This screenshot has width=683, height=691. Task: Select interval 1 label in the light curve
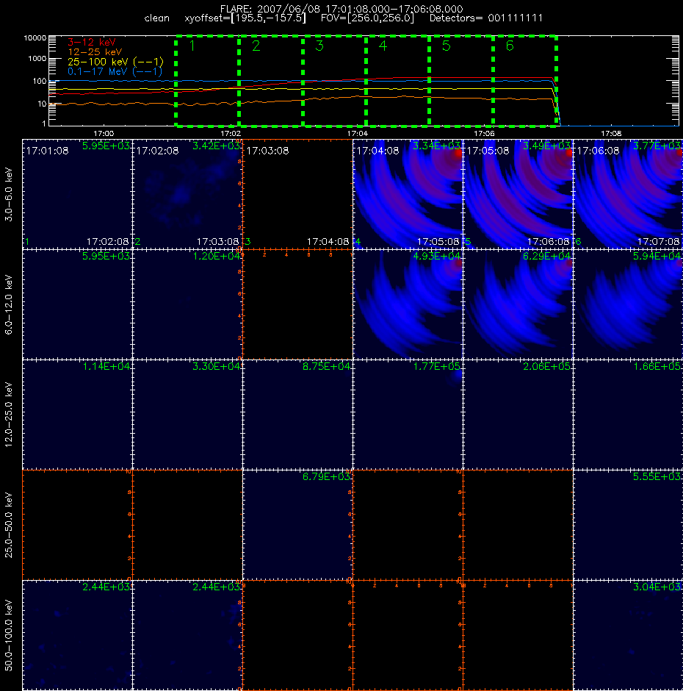coord(192,46)
